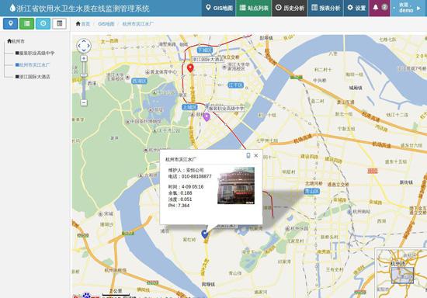Zoom out with the map minus button
Viewport: 427px width, 298px height.
[84, 102]
